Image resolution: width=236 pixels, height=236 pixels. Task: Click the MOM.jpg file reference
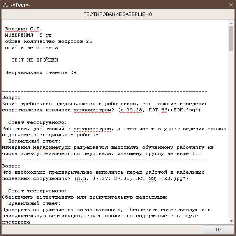point(187,110)
